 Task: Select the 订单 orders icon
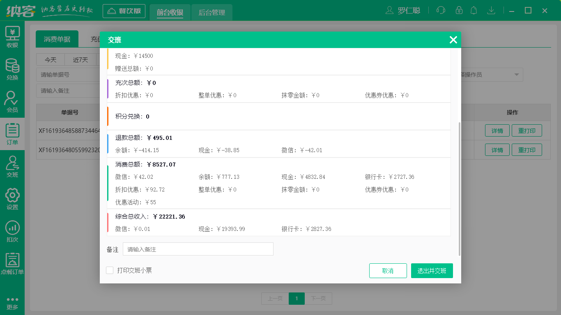[x=12, y=133]
